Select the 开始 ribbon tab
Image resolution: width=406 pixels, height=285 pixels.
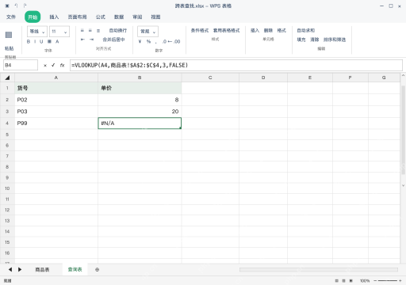pyautogui.click(x=33, y=17)
